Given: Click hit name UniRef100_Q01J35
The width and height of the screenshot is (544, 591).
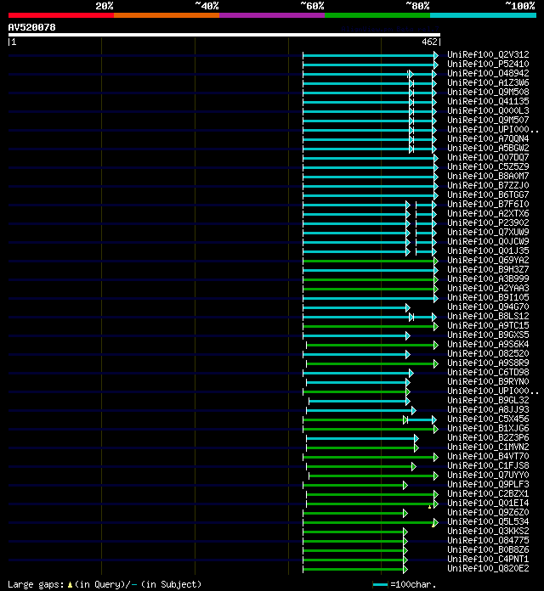Looking at the screenshot, I should pos(488,250).
